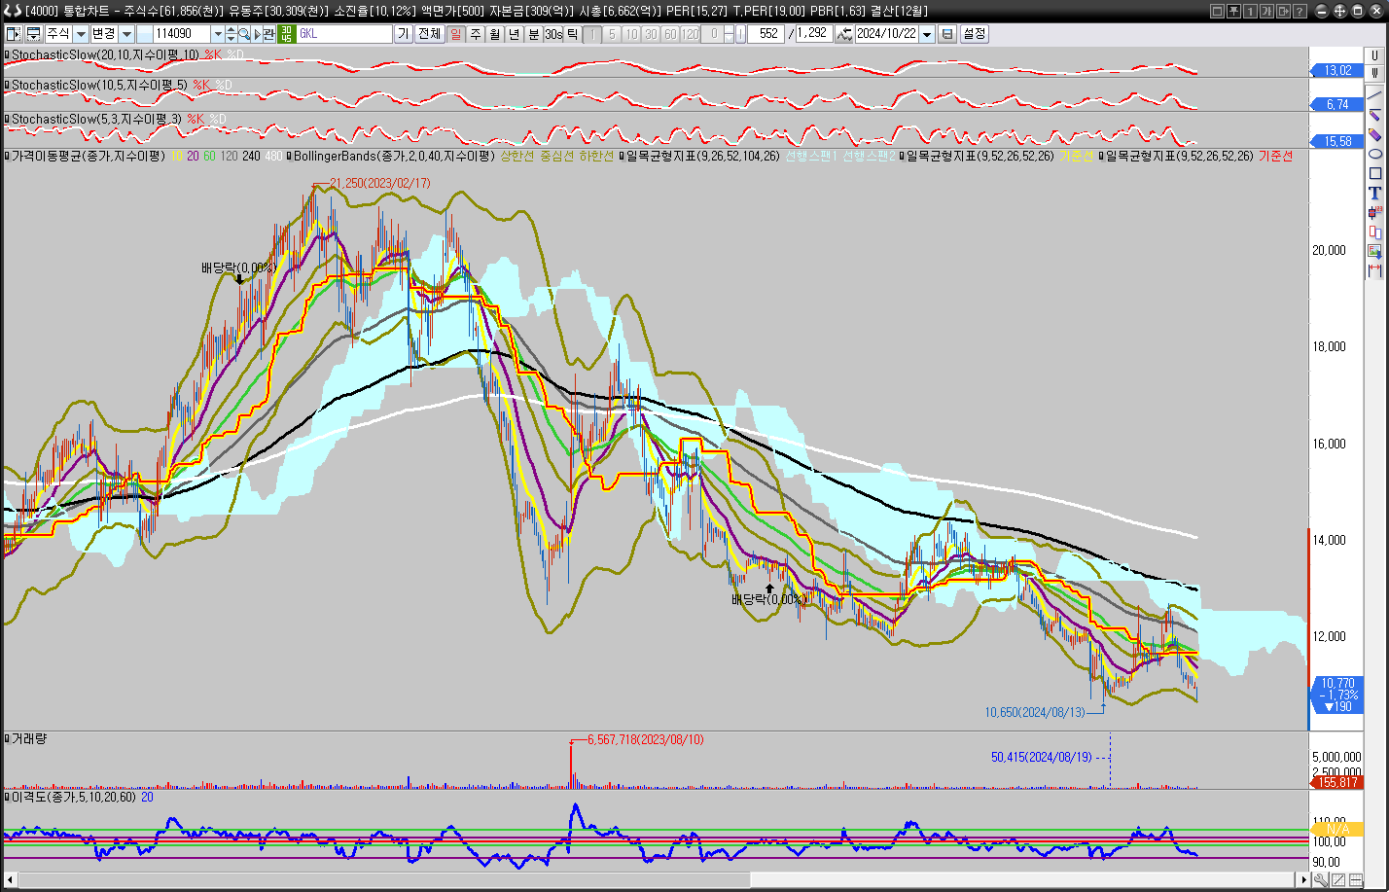Toggle the 30s seconds period button
1389x892 pixels.
click(x=553, y=34)
